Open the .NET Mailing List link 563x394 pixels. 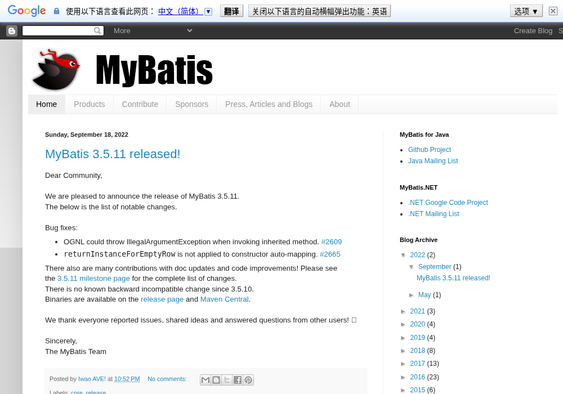(434, 214)
